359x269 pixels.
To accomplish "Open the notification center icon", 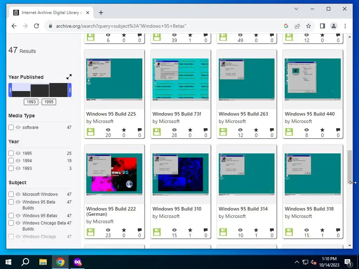I will [348, 262].
